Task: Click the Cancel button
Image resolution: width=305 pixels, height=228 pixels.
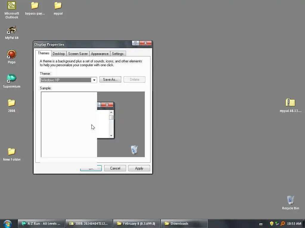Action: [x=115, y=168]
